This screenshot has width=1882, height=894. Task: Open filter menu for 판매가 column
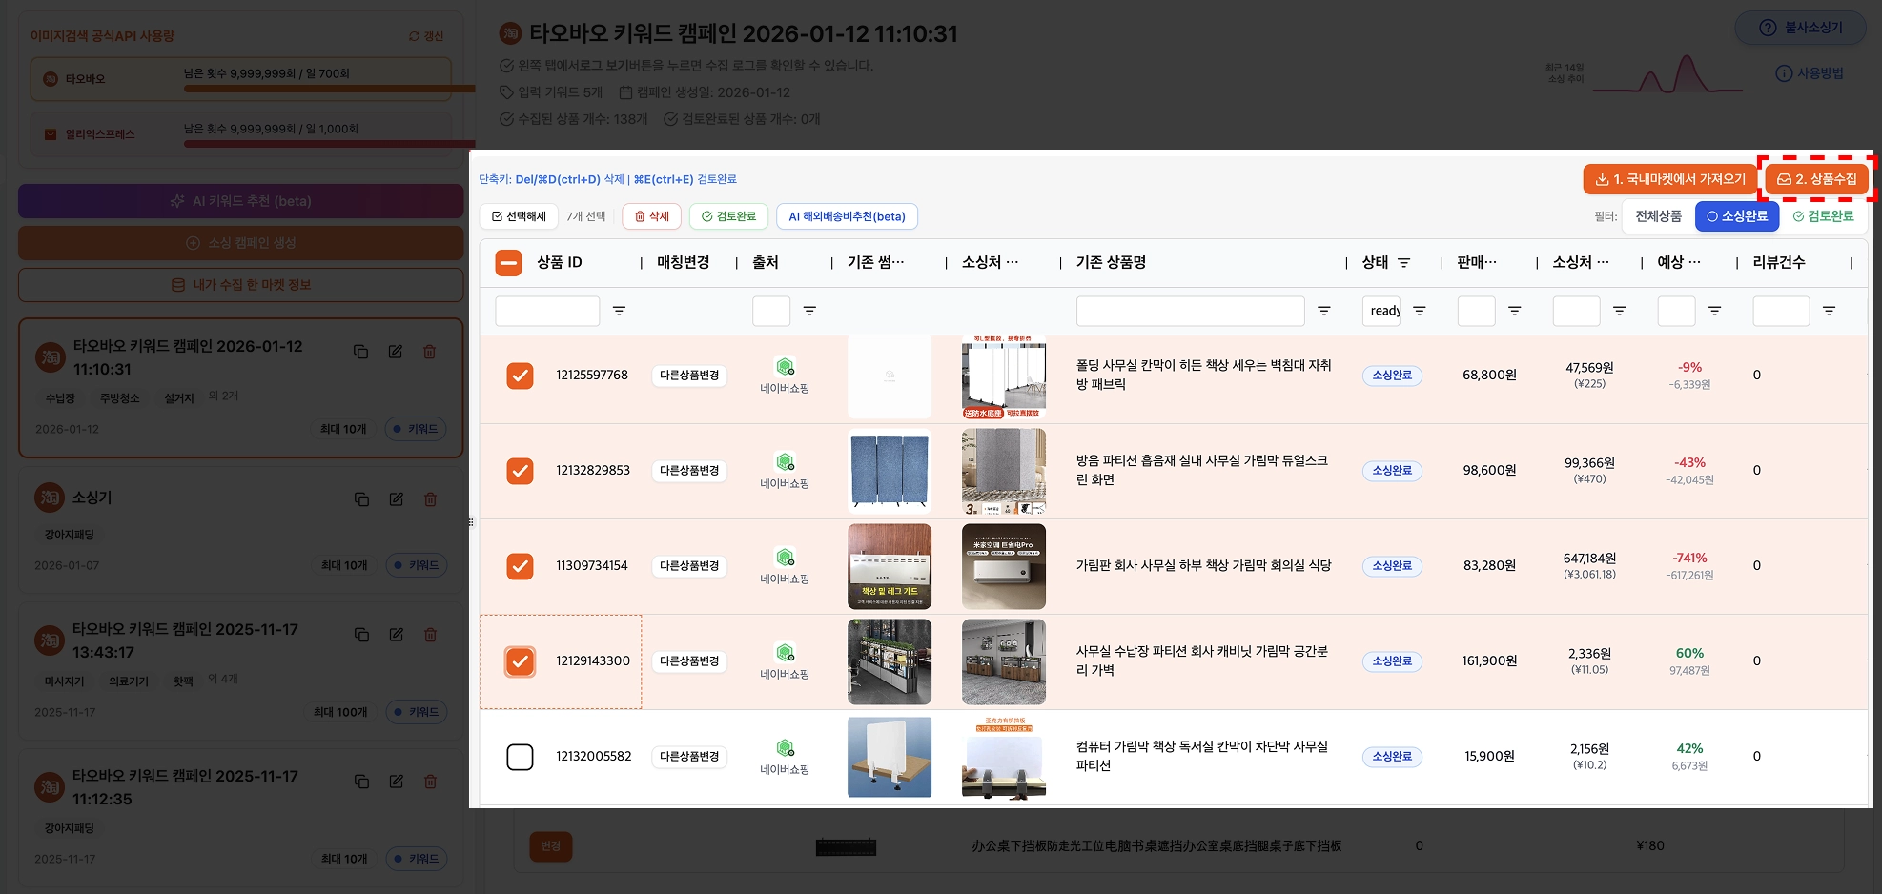tap(1514, 311)
